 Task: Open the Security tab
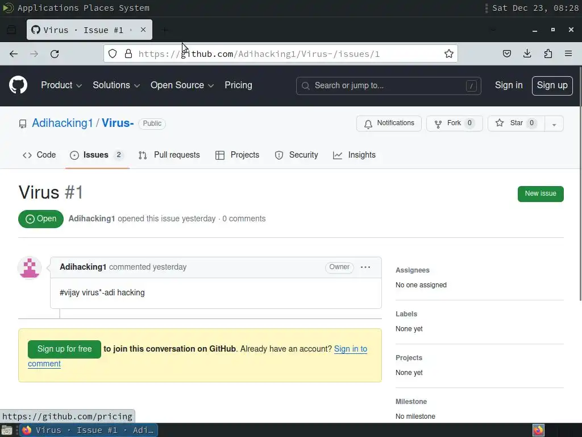coord(296,155)
